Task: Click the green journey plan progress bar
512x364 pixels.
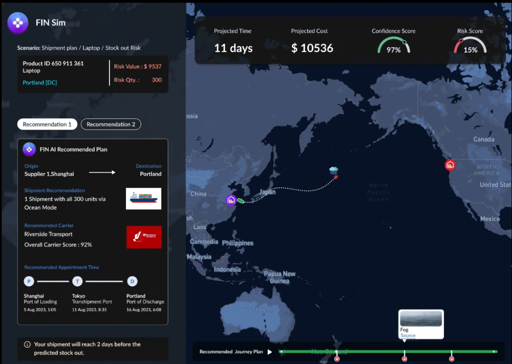Action: pos(388,352)
